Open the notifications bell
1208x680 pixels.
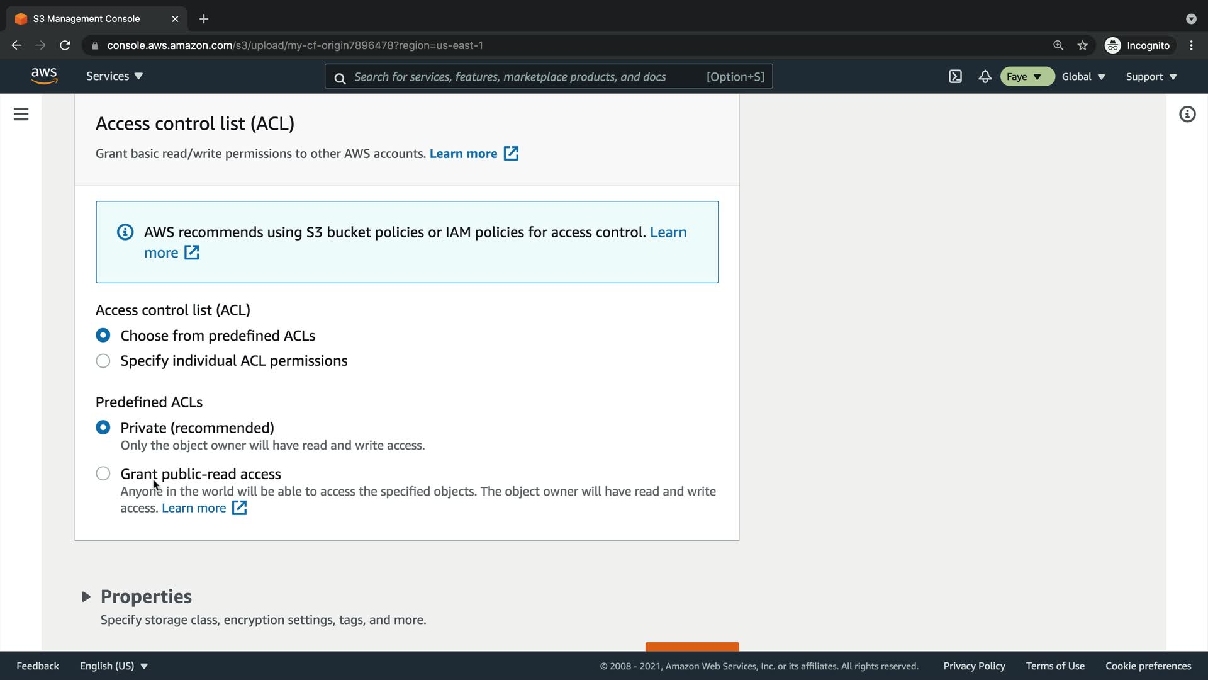tap(985, 76)
